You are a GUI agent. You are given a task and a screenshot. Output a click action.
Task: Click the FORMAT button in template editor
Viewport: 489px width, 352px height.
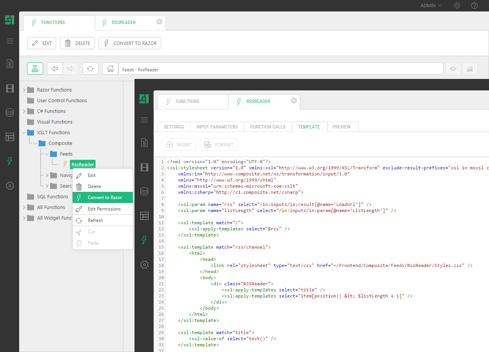(219, 145)
